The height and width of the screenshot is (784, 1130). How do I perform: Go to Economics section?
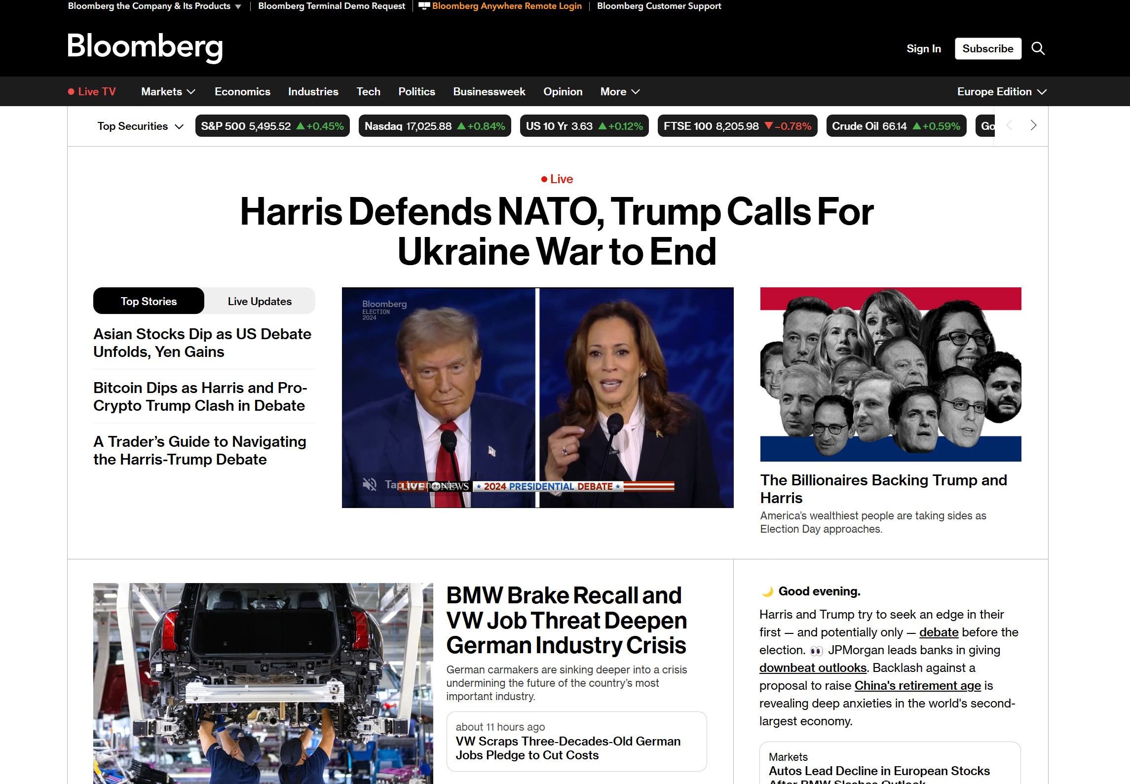click(x=242, y=92)
